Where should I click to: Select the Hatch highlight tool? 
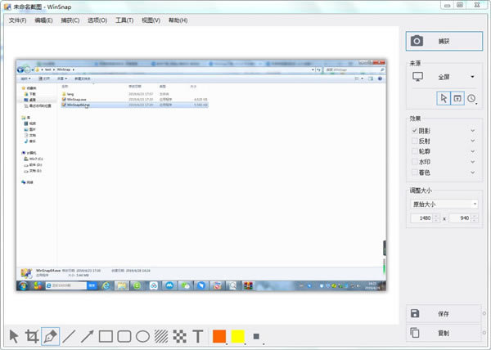coord(161,337)
